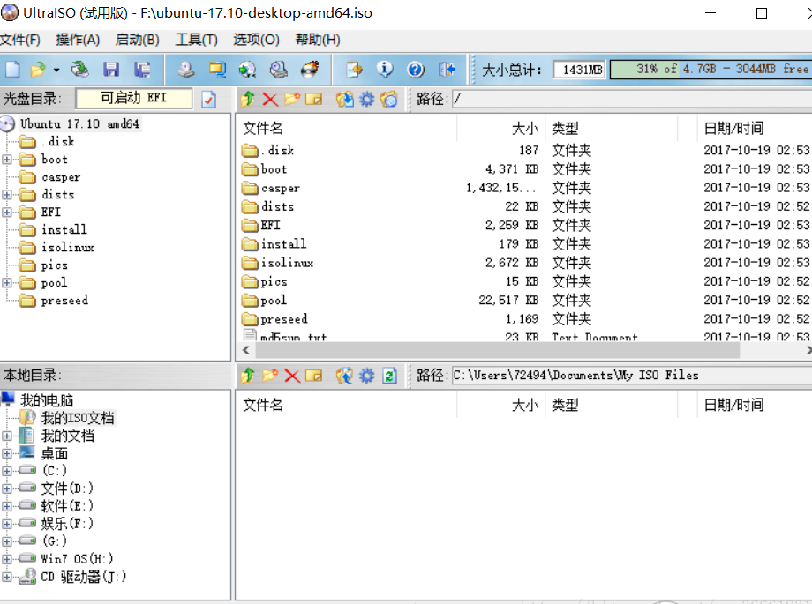
Task: Expand the CD 驱动器(J:) node
Action: 7,577
